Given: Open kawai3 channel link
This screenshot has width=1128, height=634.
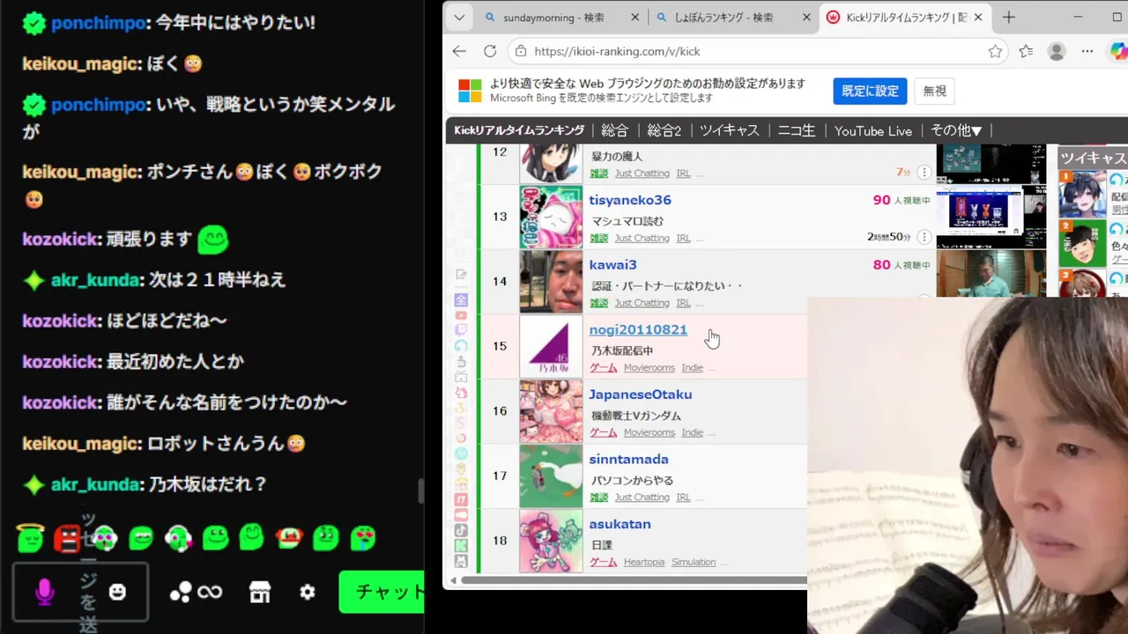Looking at the screenshot, I should [x=612, y=265].
